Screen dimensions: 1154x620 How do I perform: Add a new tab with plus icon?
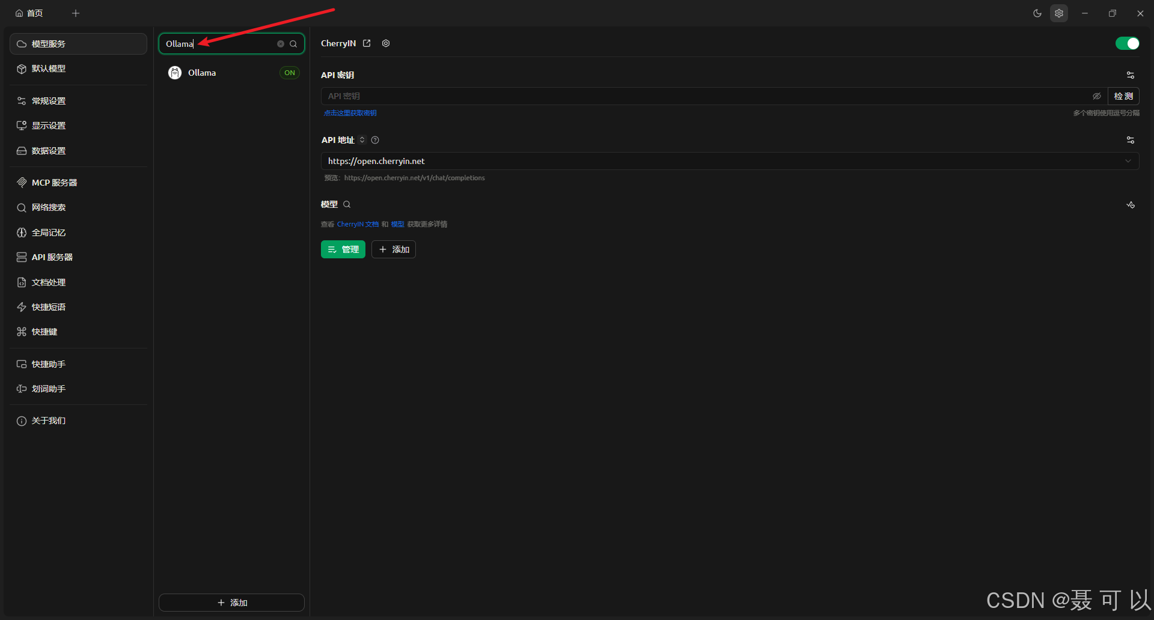76,13
